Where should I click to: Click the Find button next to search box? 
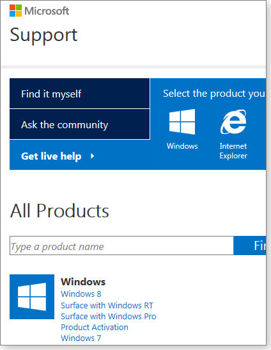(250, 246)
